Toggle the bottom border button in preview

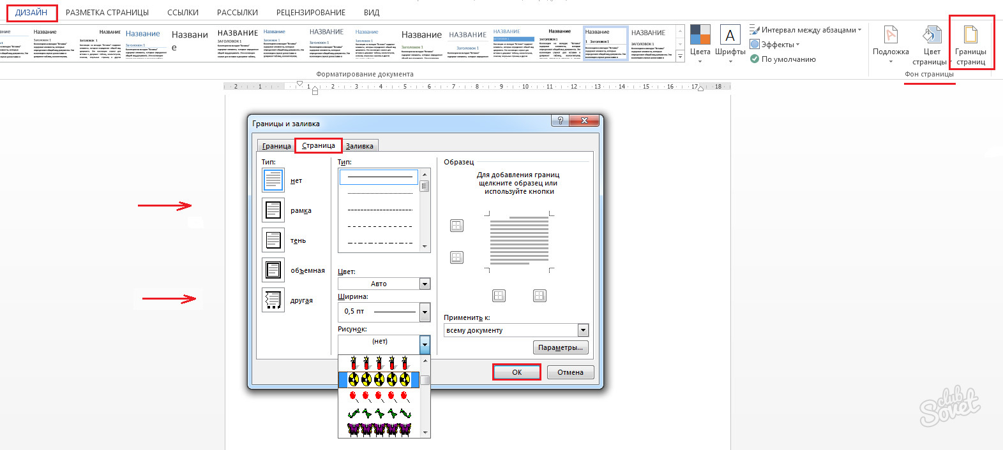[456, 258]
